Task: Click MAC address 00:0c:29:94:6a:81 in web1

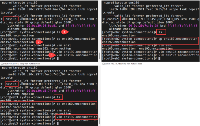Action: click(x=42, y=26)
